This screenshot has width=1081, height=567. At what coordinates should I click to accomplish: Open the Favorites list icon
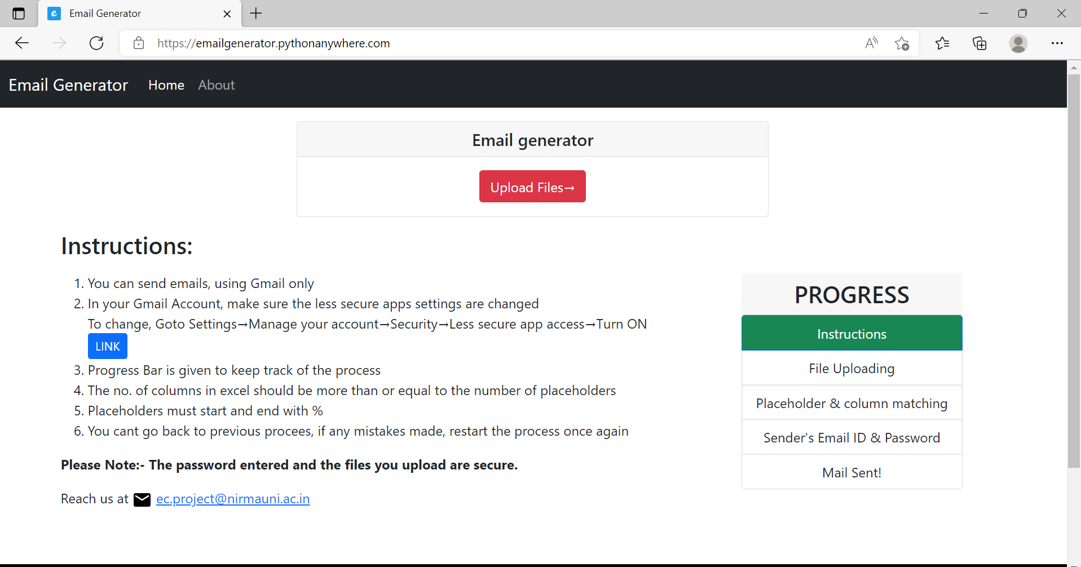[x=942, y=43]
